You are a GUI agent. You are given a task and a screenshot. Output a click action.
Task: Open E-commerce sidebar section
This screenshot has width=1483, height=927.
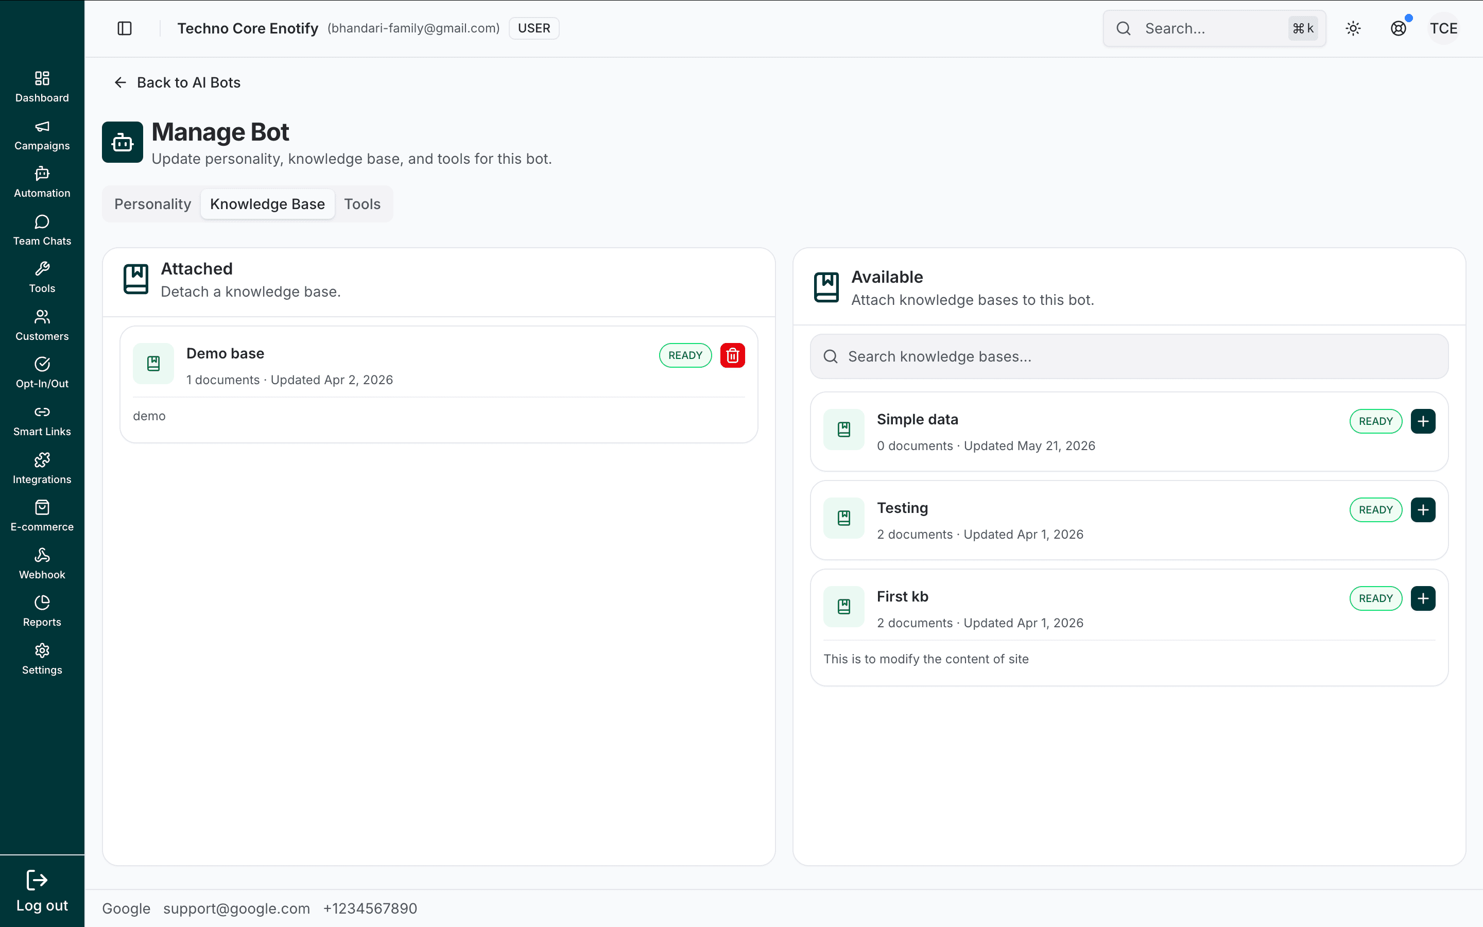(42, 516)
